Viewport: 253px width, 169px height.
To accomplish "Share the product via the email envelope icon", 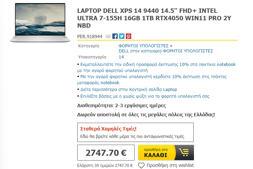I will [x=108, y=37].
